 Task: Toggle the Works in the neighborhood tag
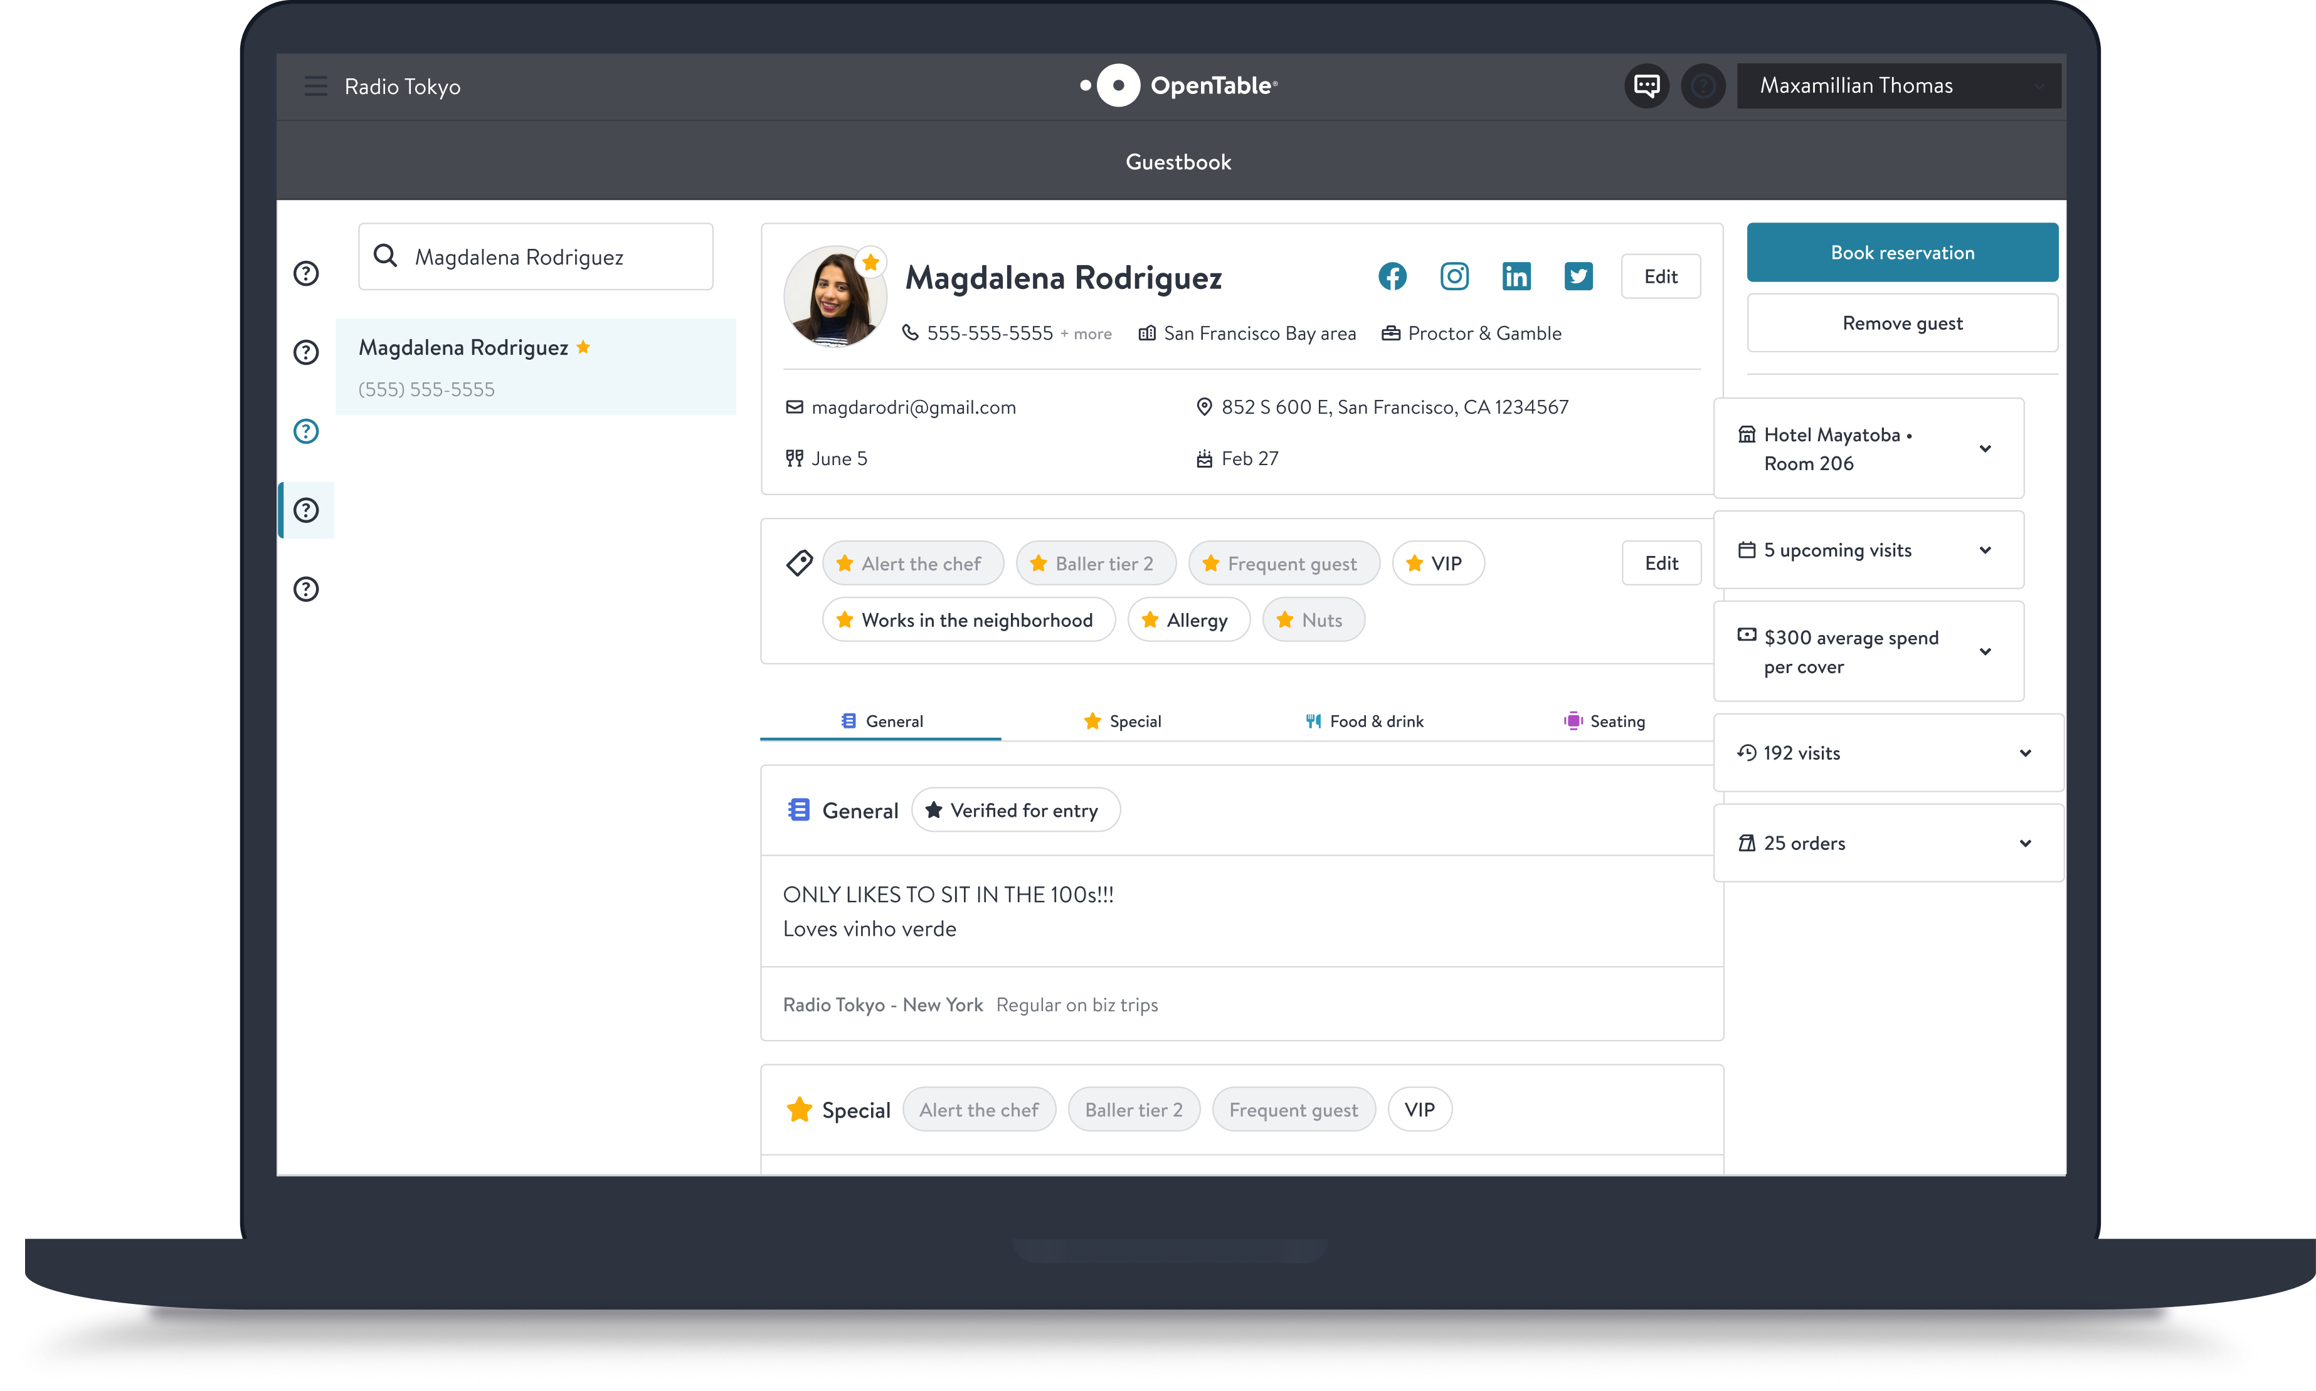tap(968, 621)
